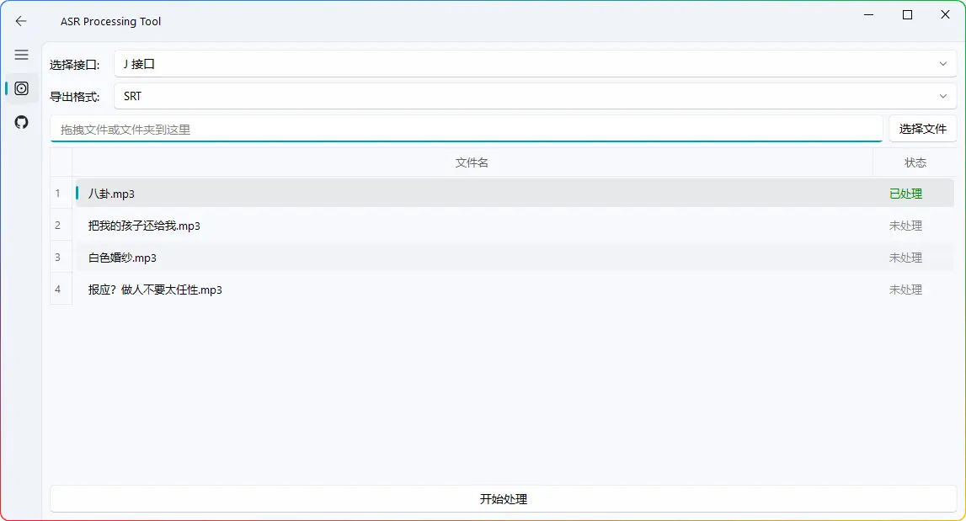The width and height of the screenshot is (966, 521).
Task: Maximize the ASR Processing Tool window
Action: 907,15
